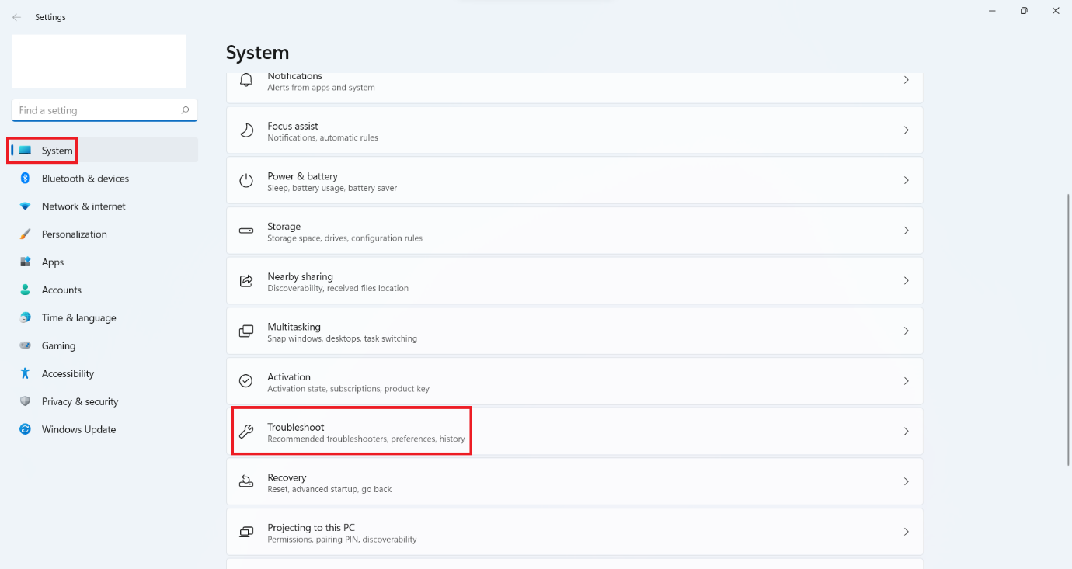The height and width of the screenshot is (569, 1072).
Task: Click the back arrow icon in Settings
Action: click(16, 17)
